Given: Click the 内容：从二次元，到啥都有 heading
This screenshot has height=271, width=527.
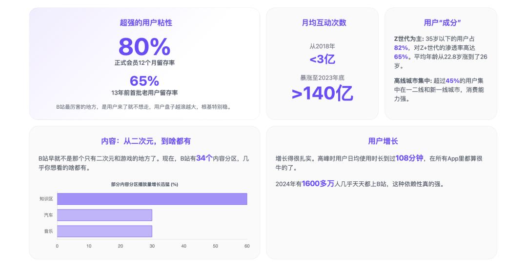Looking at the screenshot, I should [146, 141].
